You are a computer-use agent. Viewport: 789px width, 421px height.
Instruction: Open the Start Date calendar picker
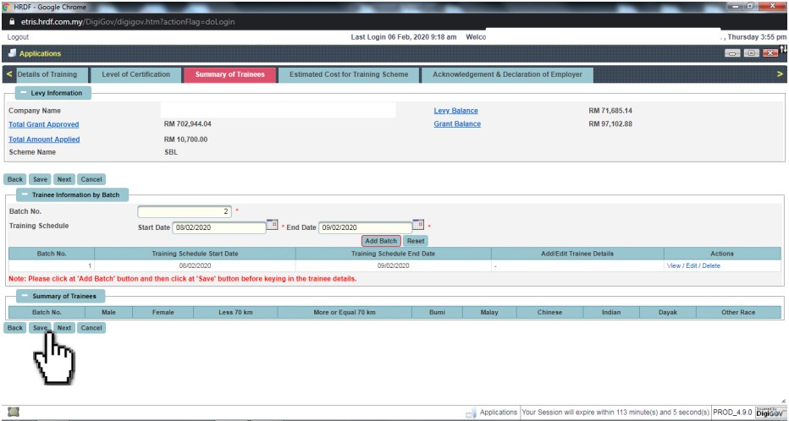click(x=272, y=225)
